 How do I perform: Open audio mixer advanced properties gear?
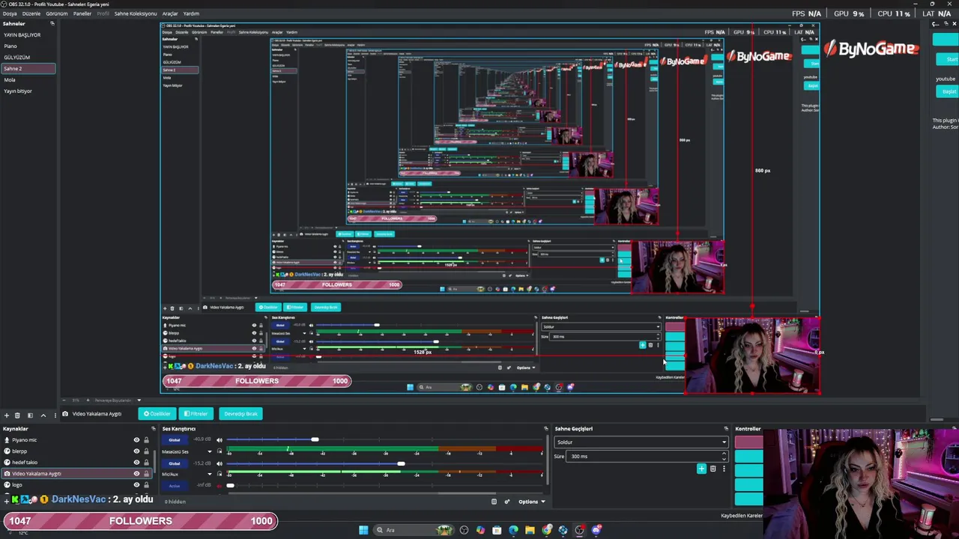[507, 502]
